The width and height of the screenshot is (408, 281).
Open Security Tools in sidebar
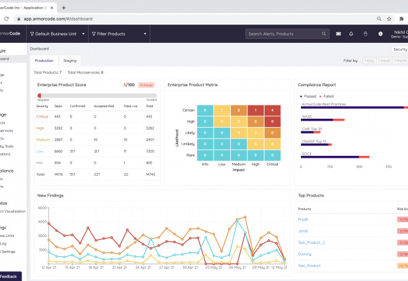[7, 146]
